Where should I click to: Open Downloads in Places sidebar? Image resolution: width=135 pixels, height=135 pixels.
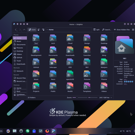[20, 64]
